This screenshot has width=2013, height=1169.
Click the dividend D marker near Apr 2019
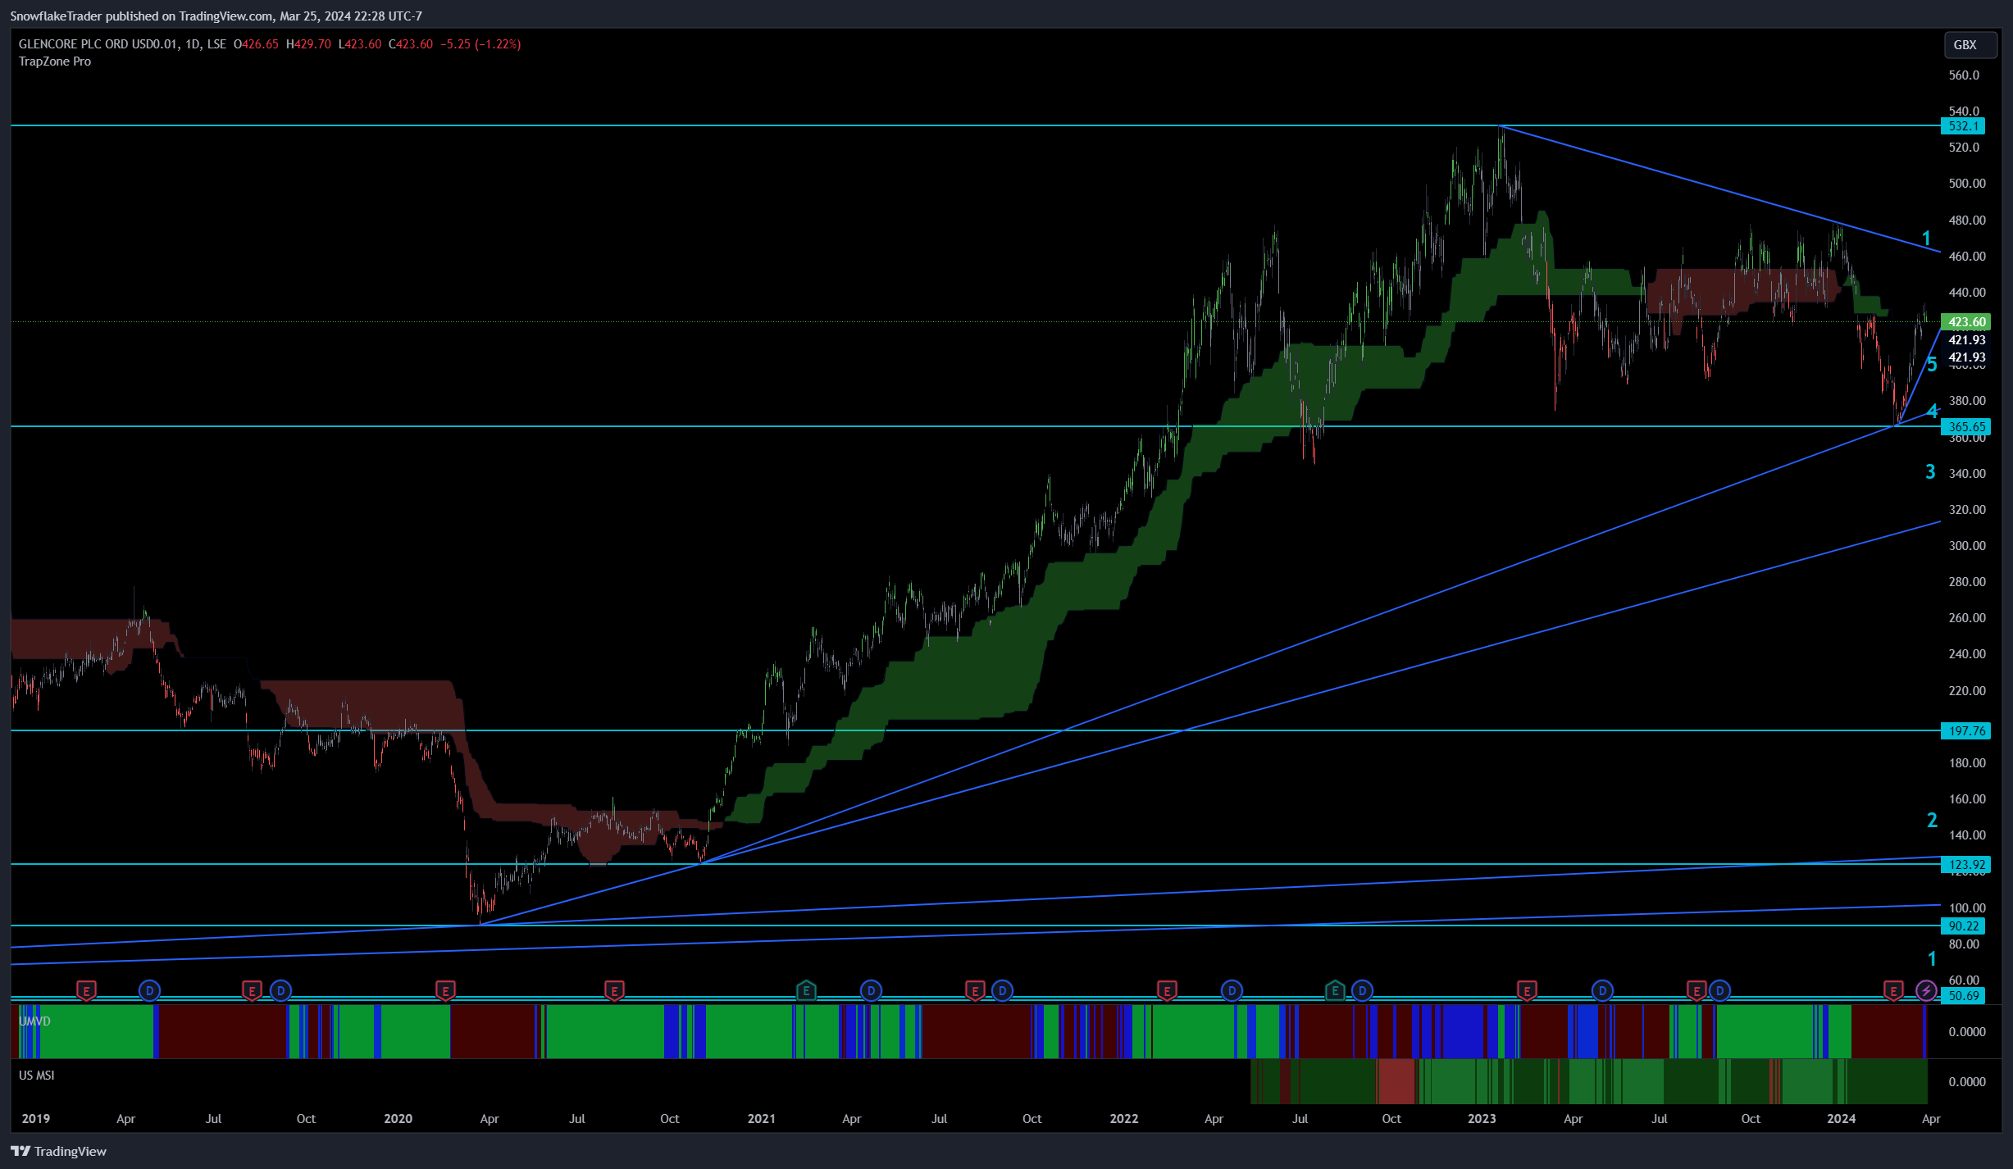click(x=149, y=991)
